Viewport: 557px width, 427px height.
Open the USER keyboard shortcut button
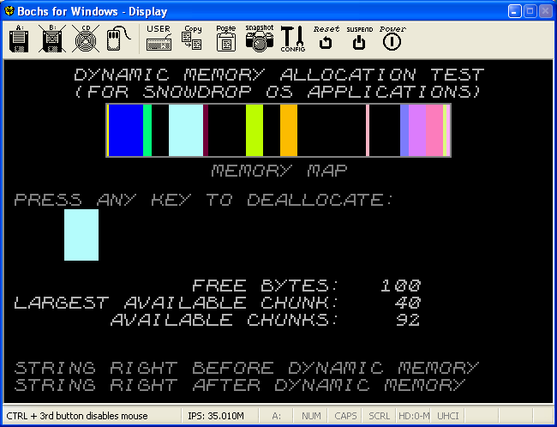click(159, 39)
